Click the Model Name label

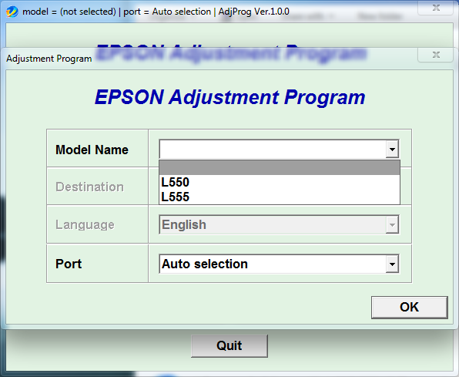click(92, 150)
